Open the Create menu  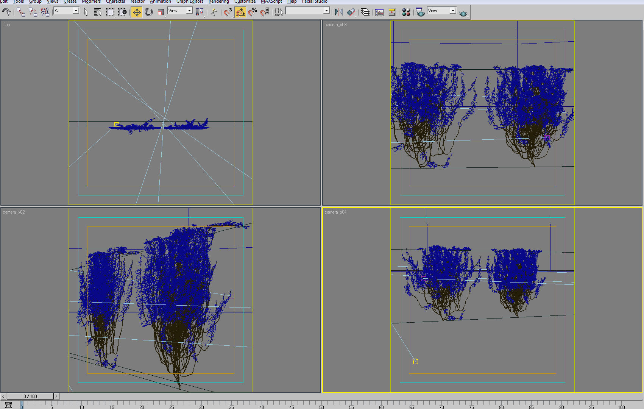pyautogui.click(x=70, y=2)
